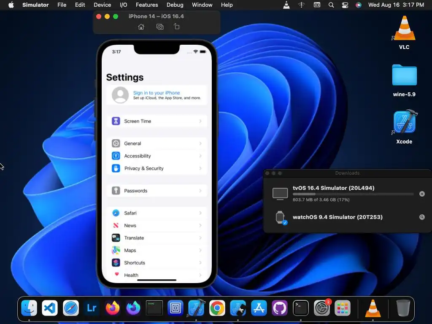Open Safari from the Dock

71,308
